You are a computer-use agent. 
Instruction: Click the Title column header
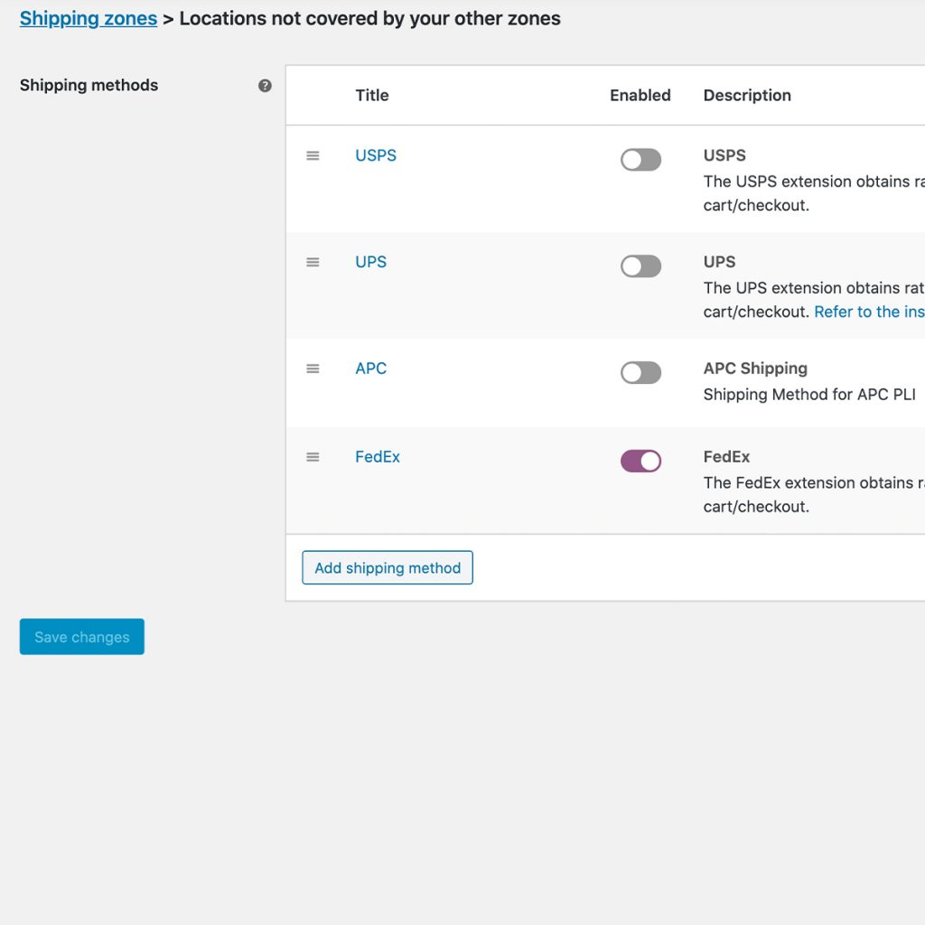tap(372, 96)
